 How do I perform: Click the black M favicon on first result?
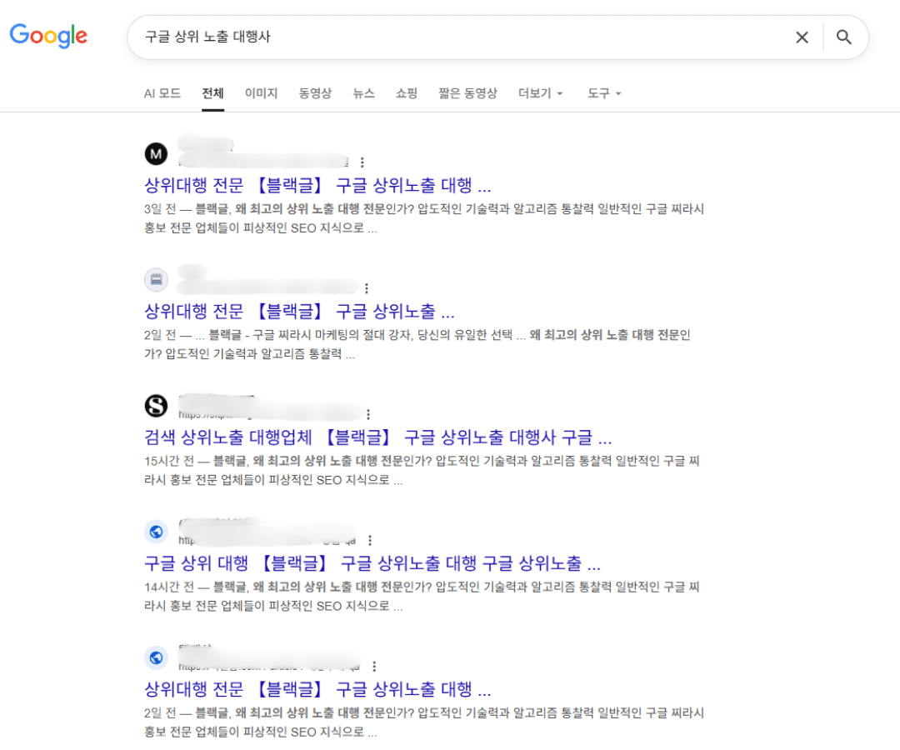tap(157, 153)
